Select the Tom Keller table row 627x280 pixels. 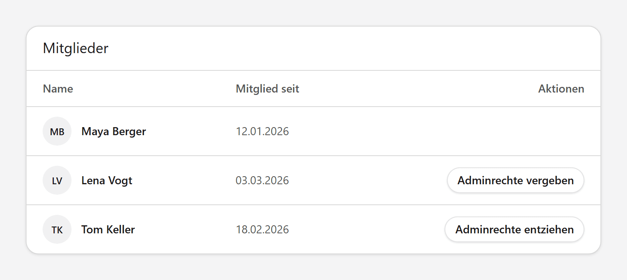point(313,229)
